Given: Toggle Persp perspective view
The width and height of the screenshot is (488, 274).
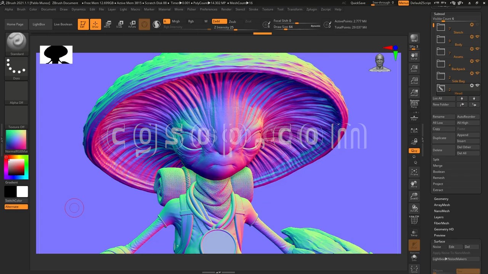Looking at the screenshot, I should (414, 104).
